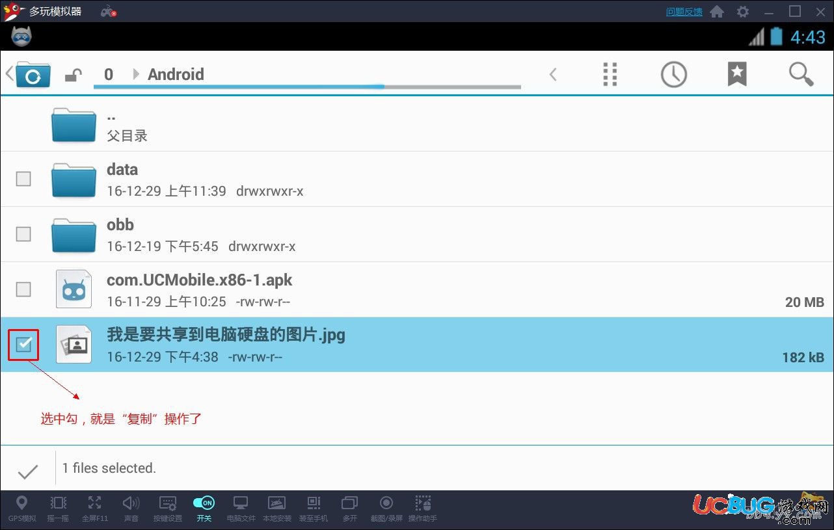Open the grid view options menu

coord(610,74)
